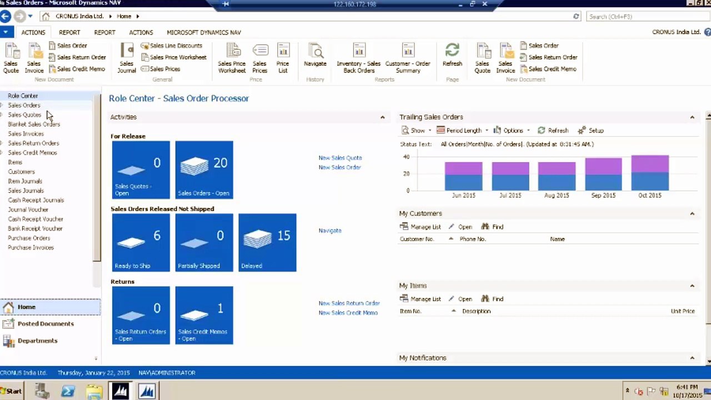Screen dimensions: 711x400
Task: Open the Price List ribbon icon
Action: [283, 58]
